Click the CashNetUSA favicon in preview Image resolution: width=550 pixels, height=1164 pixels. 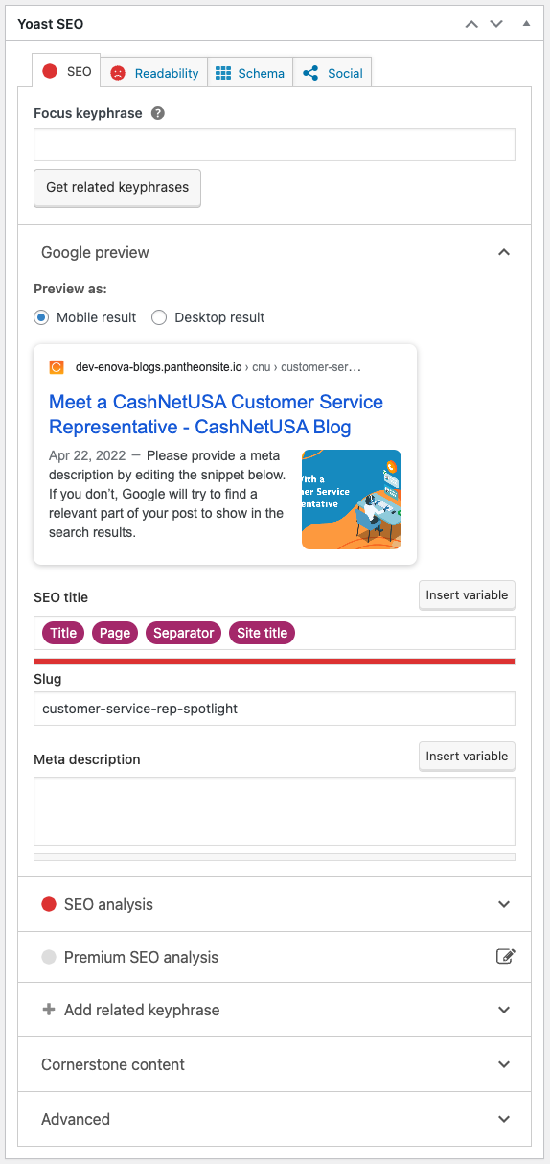click(x=57, y=367)
